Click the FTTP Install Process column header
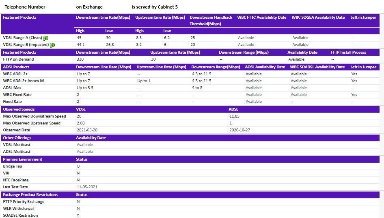Viewport: 384px width, 218px height. pyautogui.click(x=348, y=52)
